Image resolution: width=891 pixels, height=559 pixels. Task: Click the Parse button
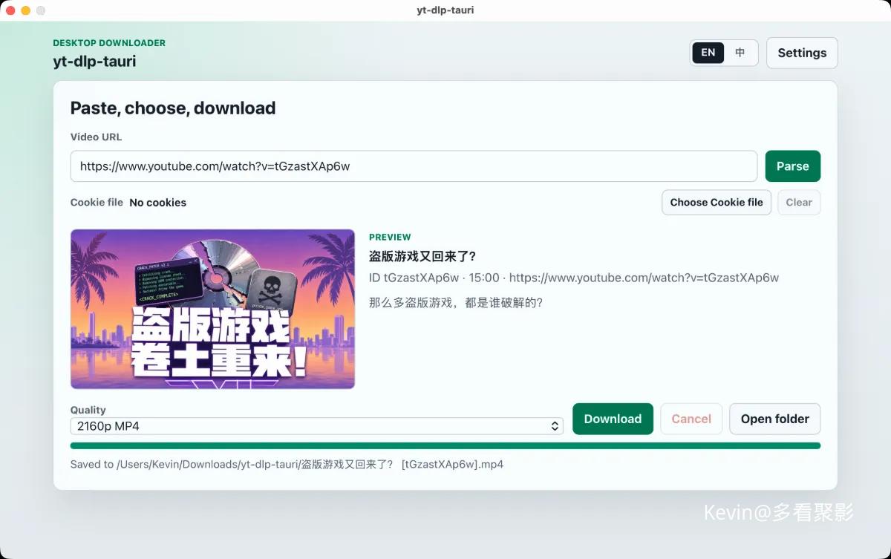pos(792,166)
